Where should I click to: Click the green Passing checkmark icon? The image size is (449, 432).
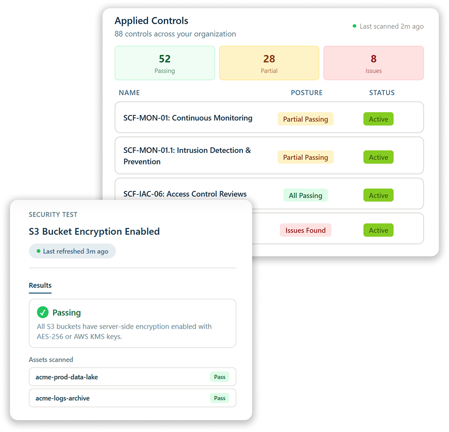pyautogui.click(x=43, y=312)
